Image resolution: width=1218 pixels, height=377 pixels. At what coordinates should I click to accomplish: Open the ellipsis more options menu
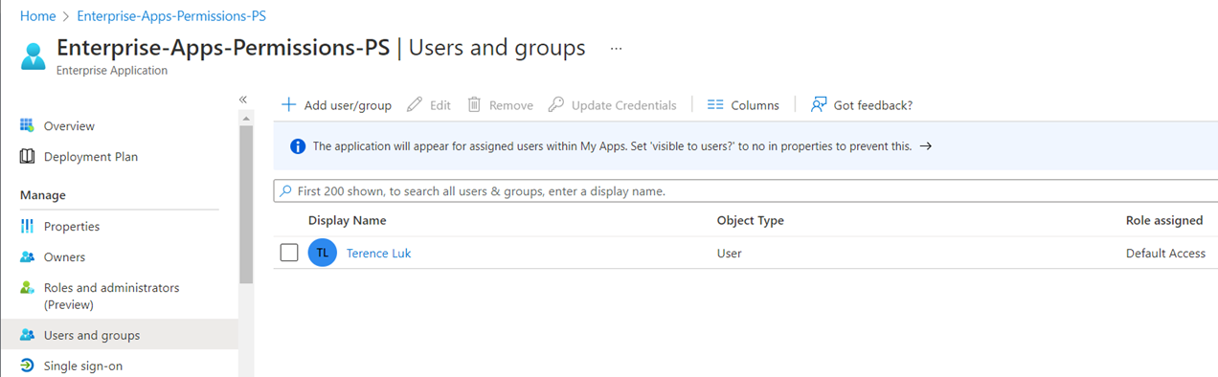pos(617,48)
